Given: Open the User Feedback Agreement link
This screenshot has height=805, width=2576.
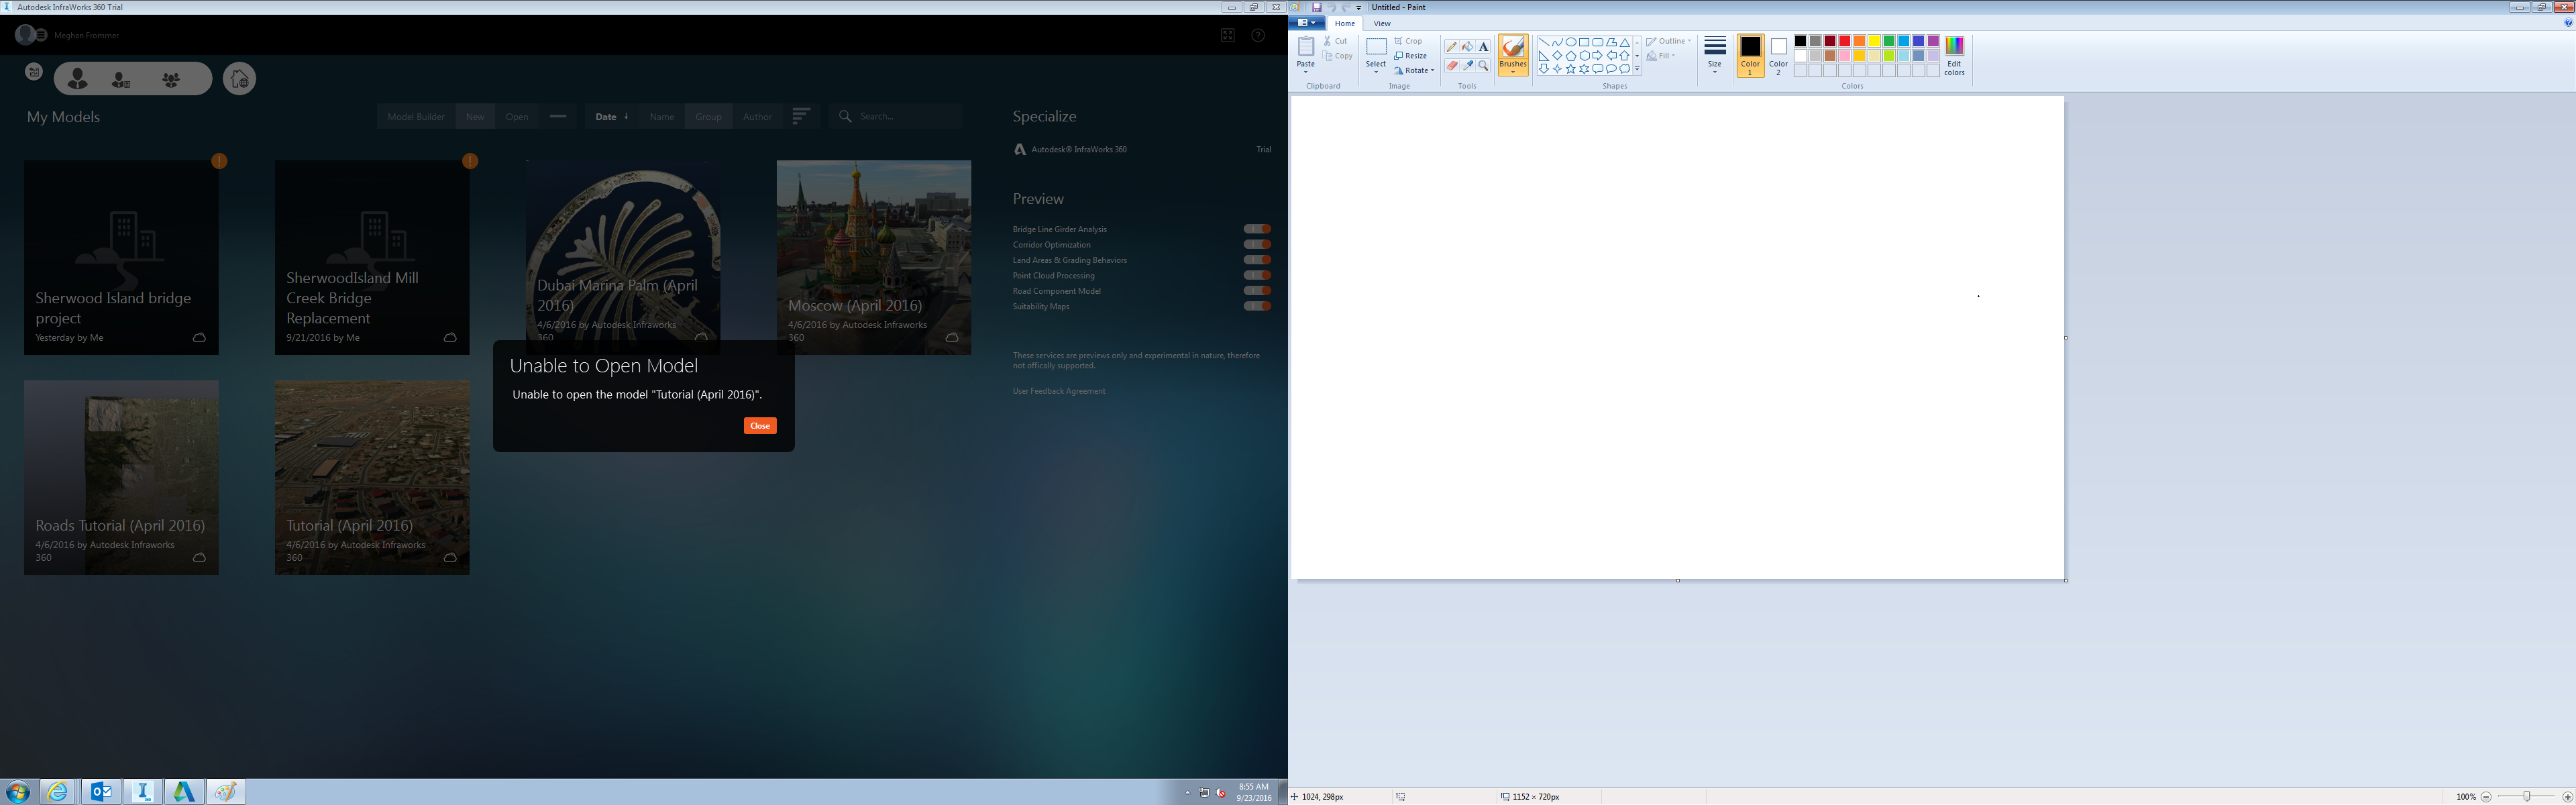Looking at the screenshot, I should tap(1058, 390).
